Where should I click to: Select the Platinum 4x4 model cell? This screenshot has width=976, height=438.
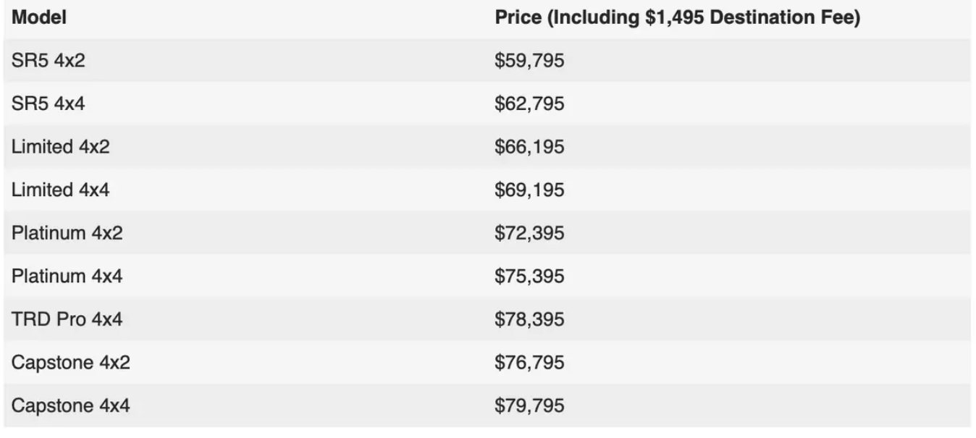67,276
